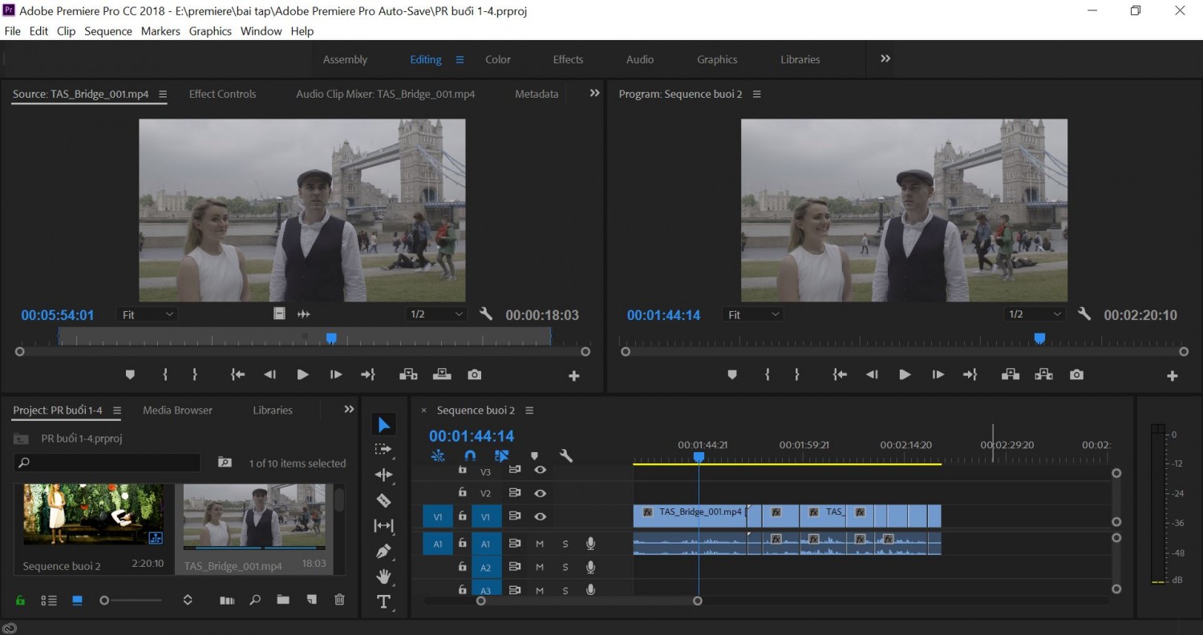
Task: Expand workspace overflow chevrons
Action: (885, 59)
